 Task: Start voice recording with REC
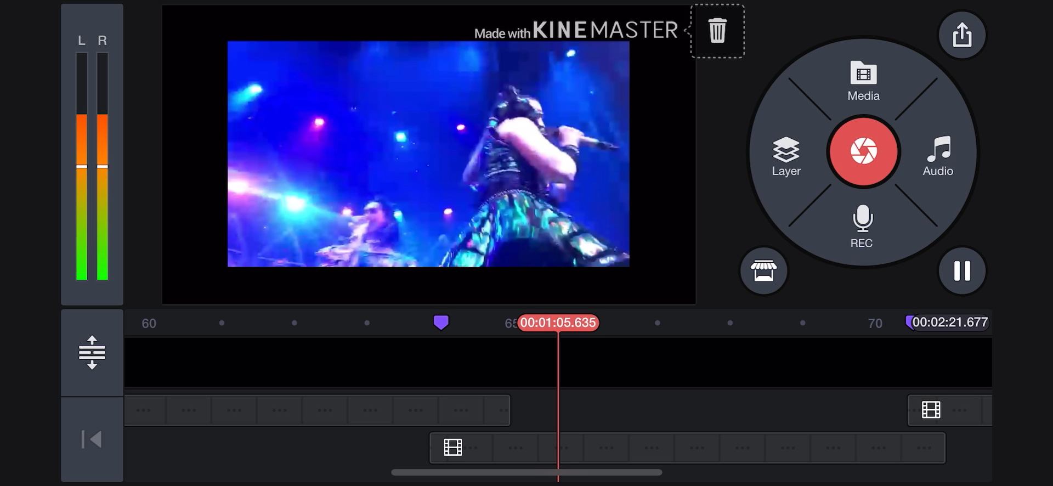point(862,226)
